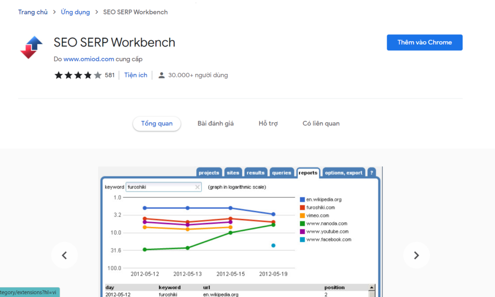The width and height of the screenshot is (495, 297).
Task: Clear the keyword field via the X icon
Action: [197, 187]
